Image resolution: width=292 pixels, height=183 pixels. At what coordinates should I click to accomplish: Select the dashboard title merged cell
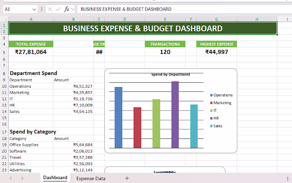143,28
